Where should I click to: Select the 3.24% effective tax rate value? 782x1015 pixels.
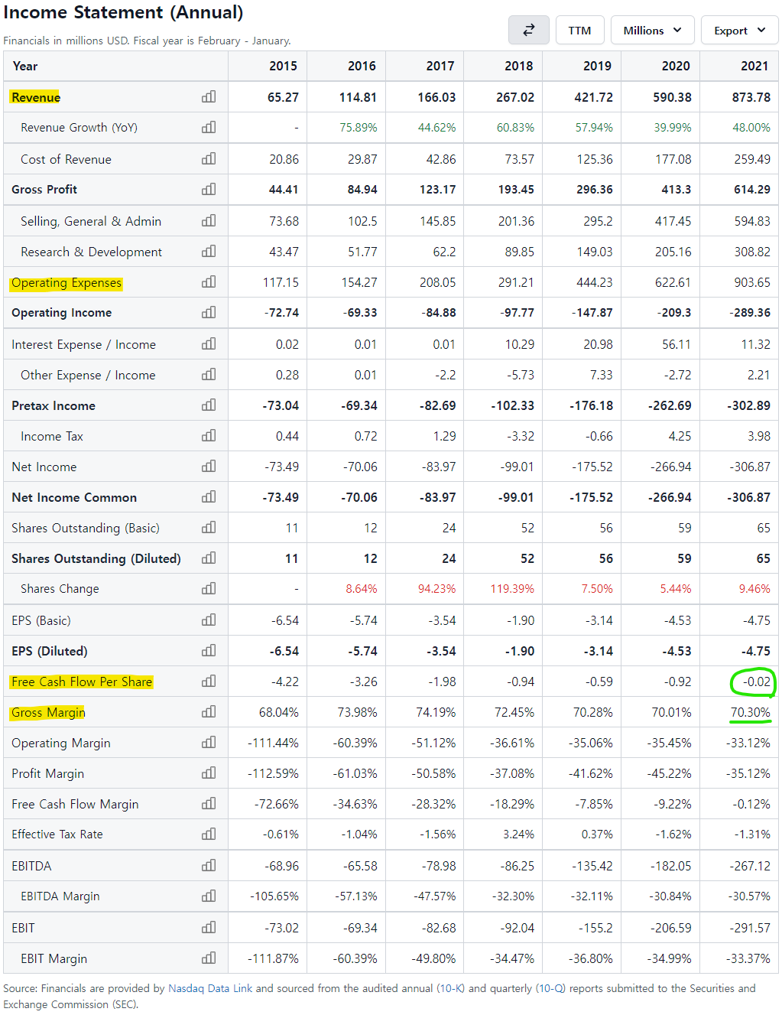[x=518, y=834]
